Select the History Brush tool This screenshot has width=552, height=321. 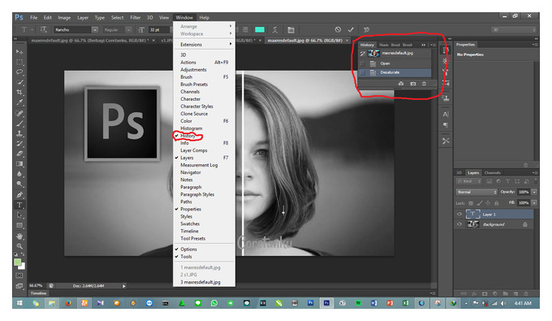[x=19, y=143]
